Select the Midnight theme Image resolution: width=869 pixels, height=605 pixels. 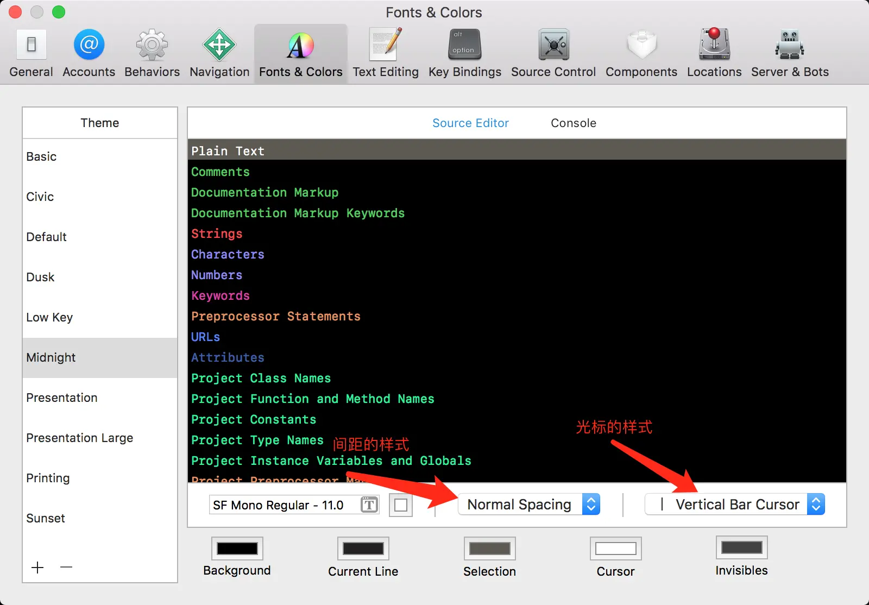(x=100, y=357)
